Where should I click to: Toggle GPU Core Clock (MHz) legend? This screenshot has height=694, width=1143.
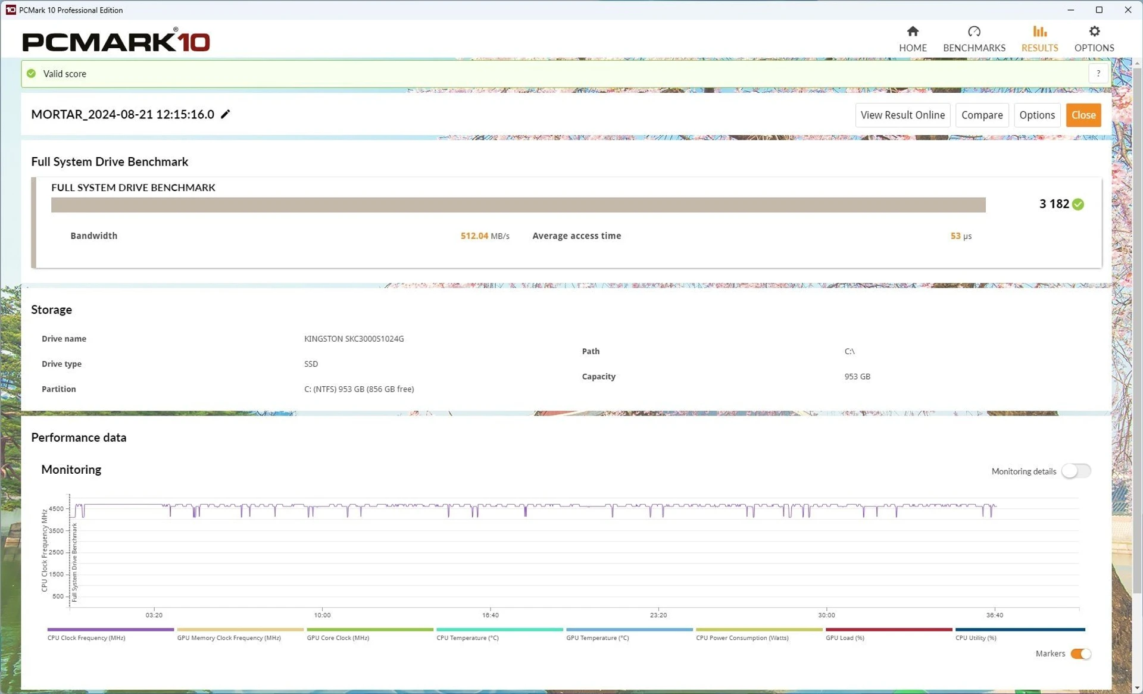[370, 634]
